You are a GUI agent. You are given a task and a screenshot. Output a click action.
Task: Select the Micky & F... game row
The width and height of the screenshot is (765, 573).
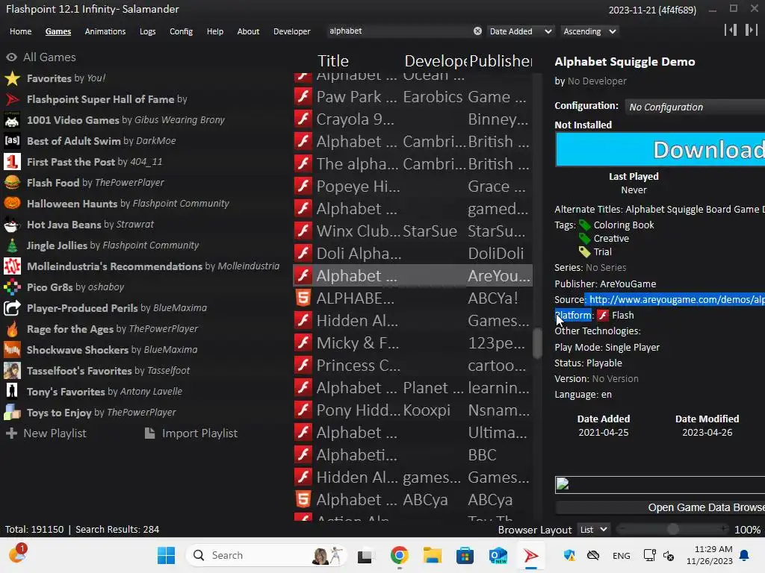(x=412, y=343)
